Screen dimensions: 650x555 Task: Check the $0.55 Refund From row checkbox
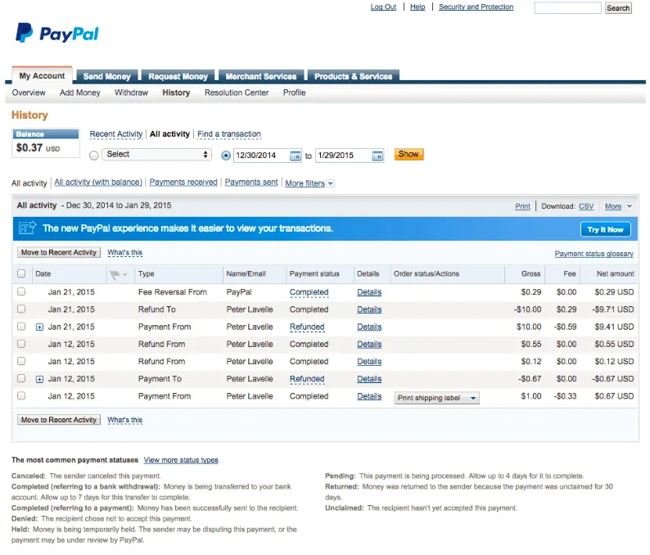[x=21, y=344]
